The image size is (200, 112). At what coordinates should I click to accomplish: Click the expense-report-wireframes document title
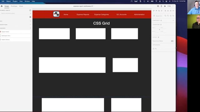(x=83, y=6)
